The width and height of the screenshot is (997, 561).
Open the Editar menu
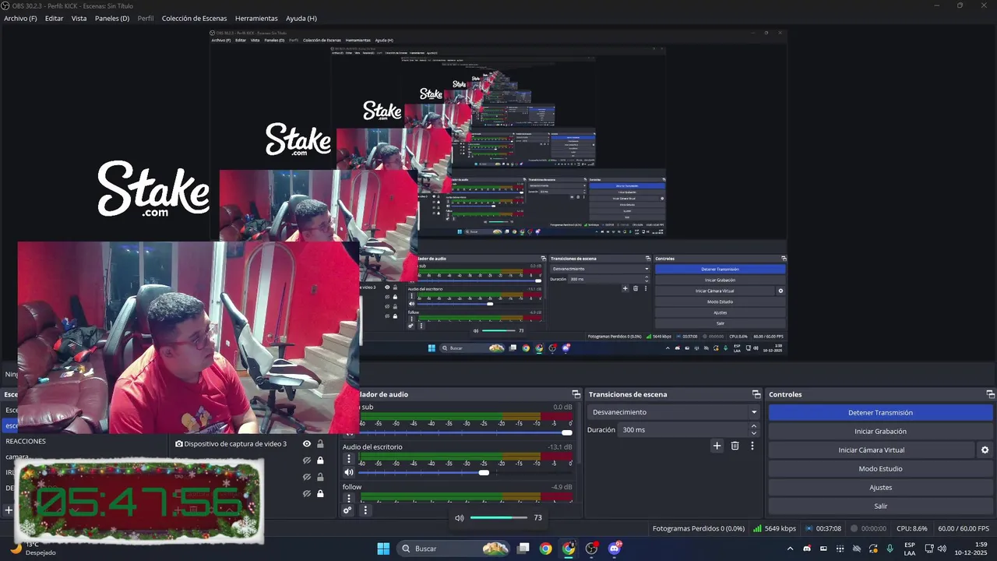coord(54,18)
